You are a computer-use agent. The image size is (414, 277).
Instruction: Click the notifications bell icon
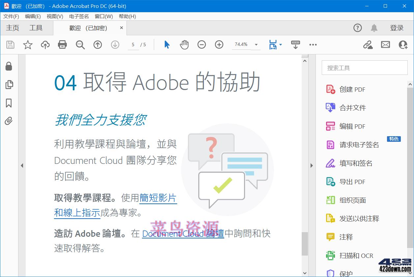point(374,28)
